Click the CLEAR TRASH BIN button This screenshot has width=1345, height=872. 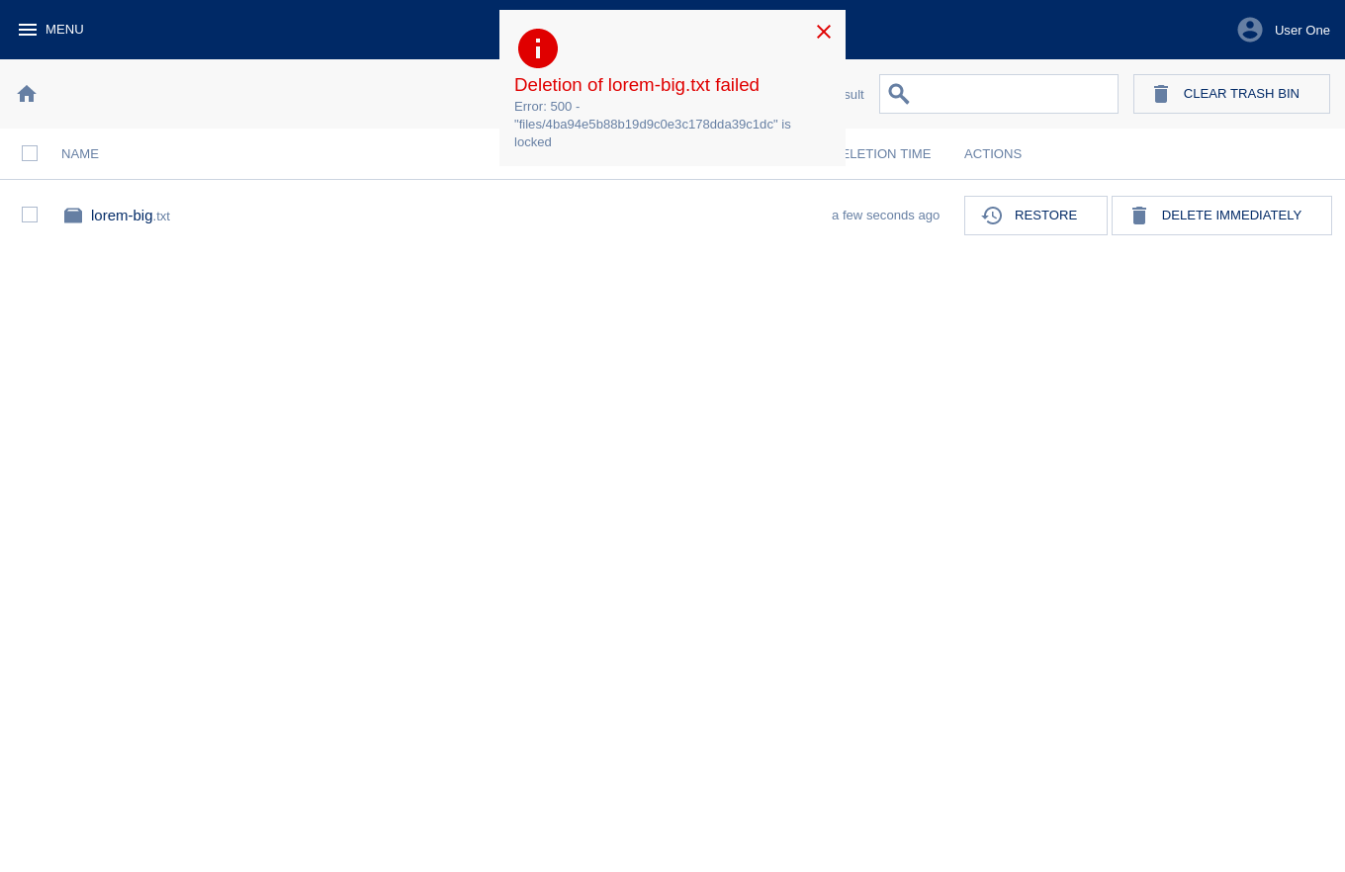click(x=1231, y=94)
